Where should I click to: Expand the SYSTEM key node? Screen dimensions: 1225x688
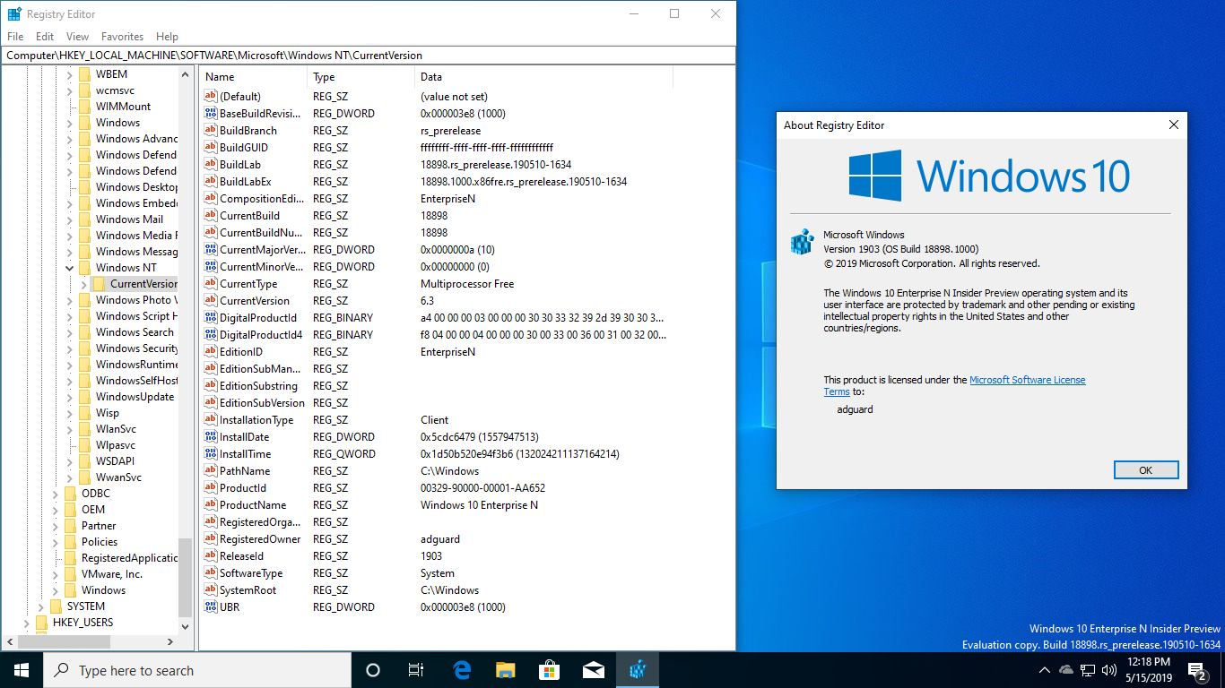pos(41,606)
